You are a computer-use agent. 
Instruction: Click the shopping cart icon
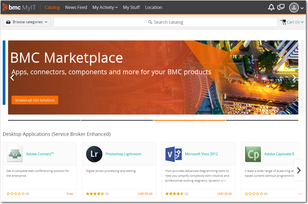(284, 22)
